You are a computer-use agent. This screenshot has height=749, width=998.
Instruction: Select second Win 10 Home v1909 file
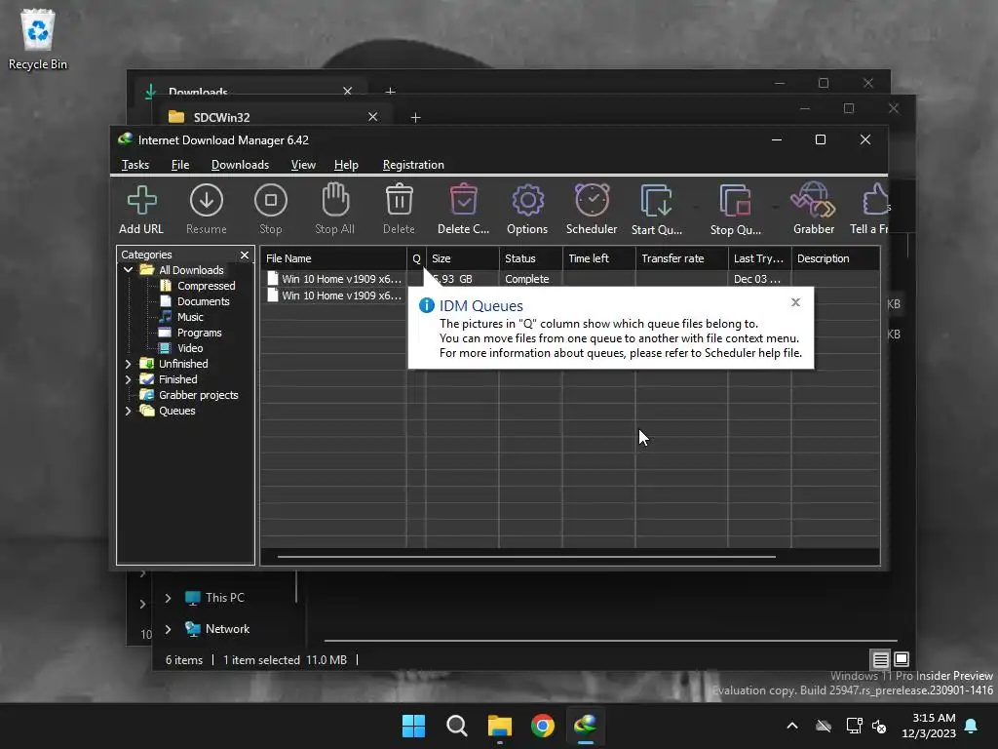point(334,296)
